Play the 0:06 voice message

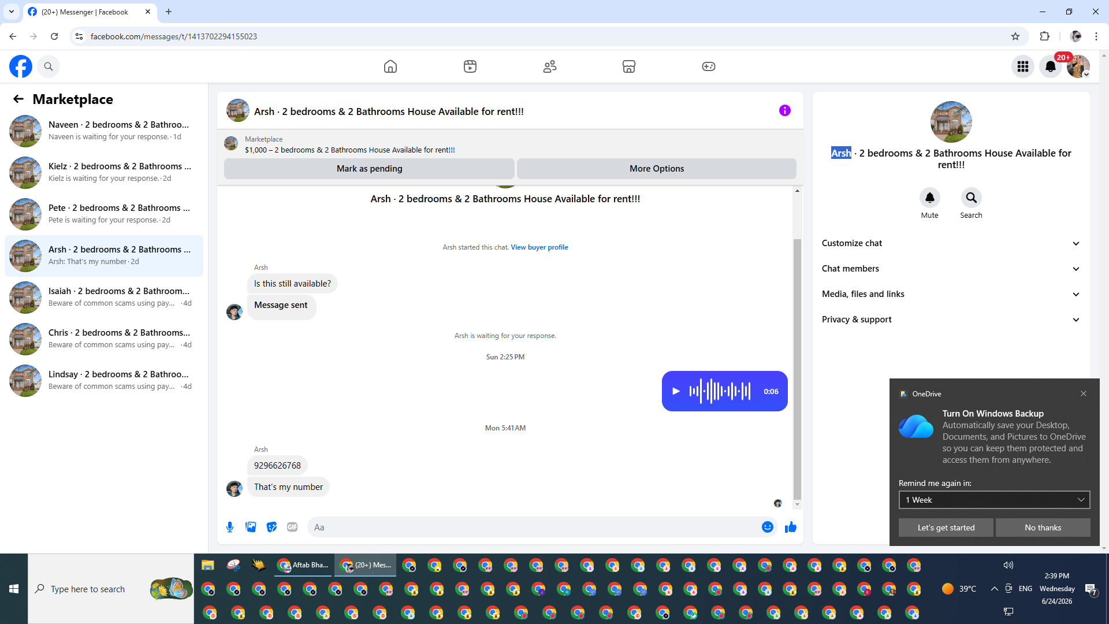coord(676,391)
